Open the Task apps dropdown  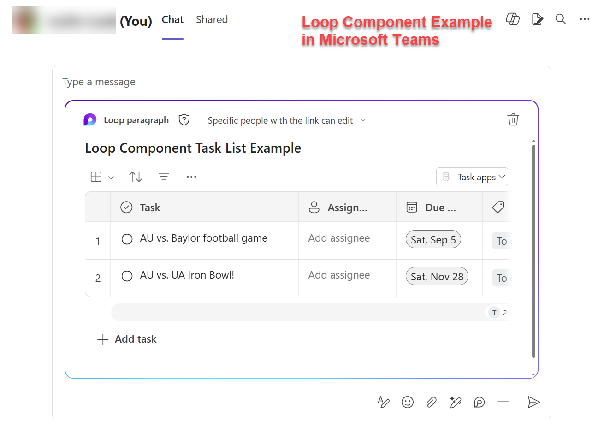[x=472, y=177]
